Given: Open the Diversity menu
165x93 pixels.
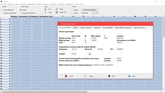Looking at the screenshot, I should point(45,4).
